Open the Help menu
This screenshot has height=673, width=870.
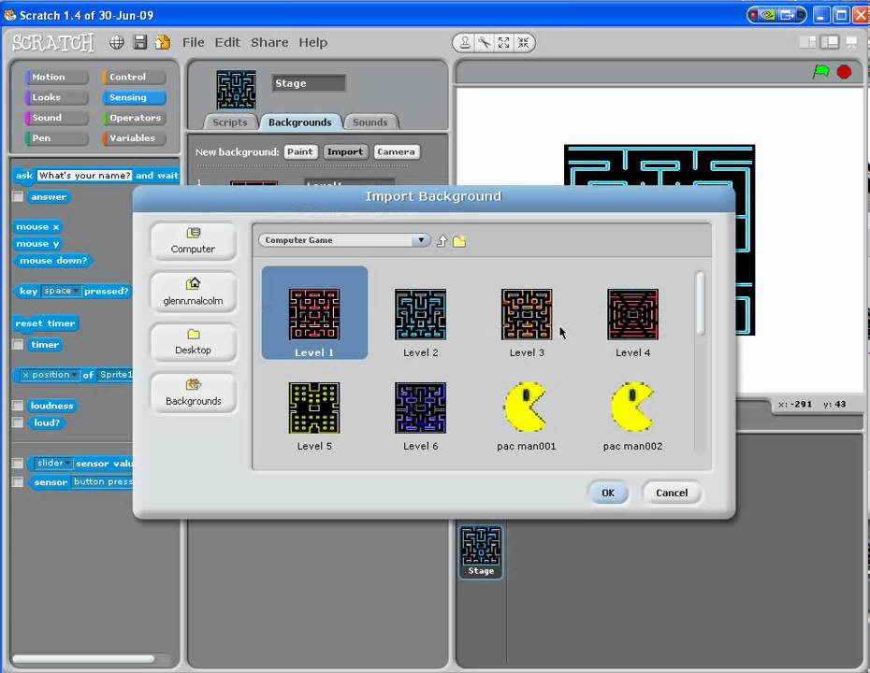coord(313,42)
